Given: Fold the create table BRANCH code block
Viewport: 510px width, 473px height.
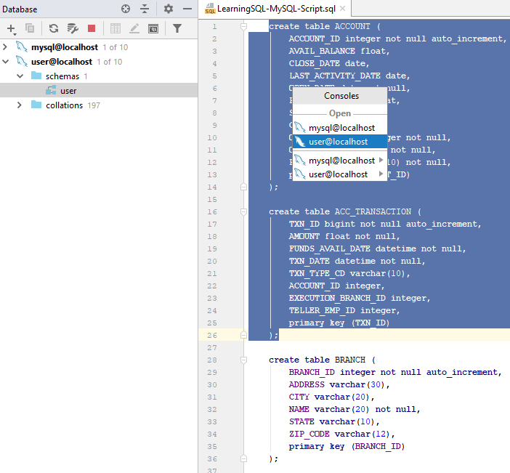Looking at the screenshot, I should (x=244, y=360).
